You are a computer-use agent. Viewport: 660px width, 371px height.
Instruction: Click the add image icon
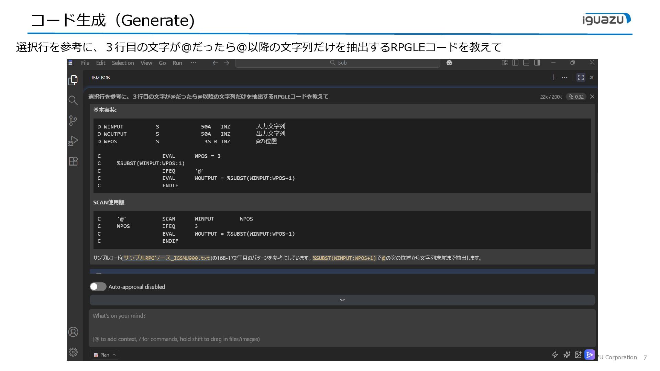pyautogui.click(x=578, y=355)
